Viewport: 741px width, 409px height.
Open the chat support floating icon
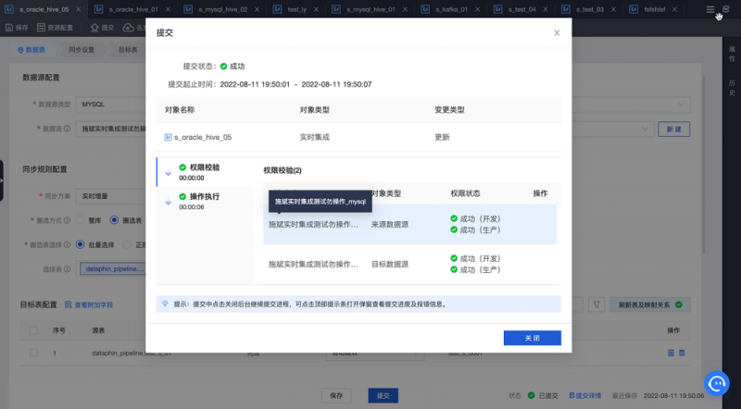tap(718, 381)
